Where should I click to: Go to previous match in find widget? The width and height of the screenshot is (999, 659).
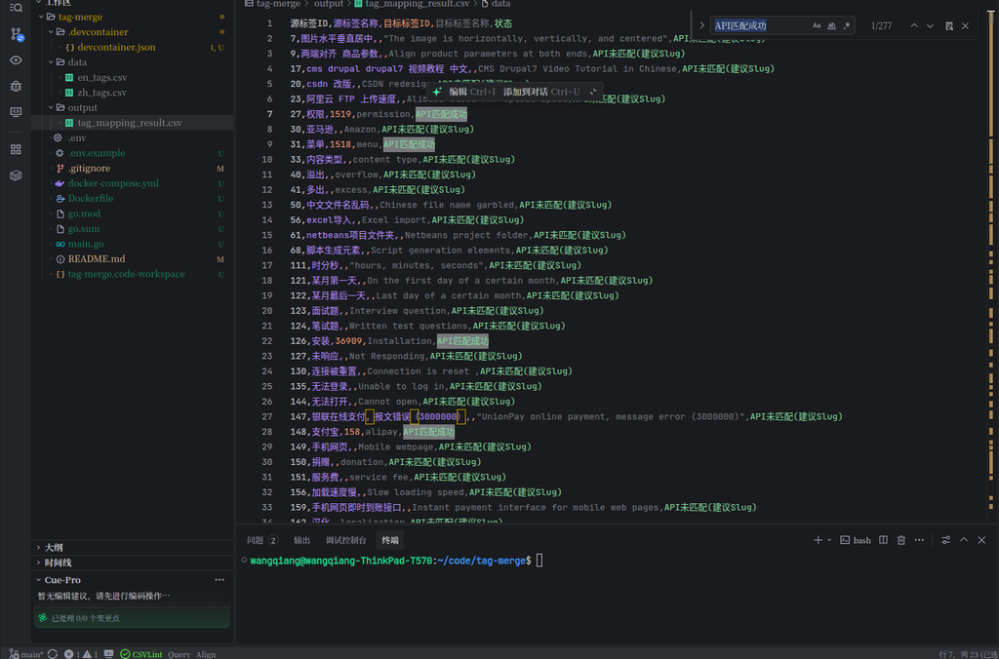coord(914,25)
